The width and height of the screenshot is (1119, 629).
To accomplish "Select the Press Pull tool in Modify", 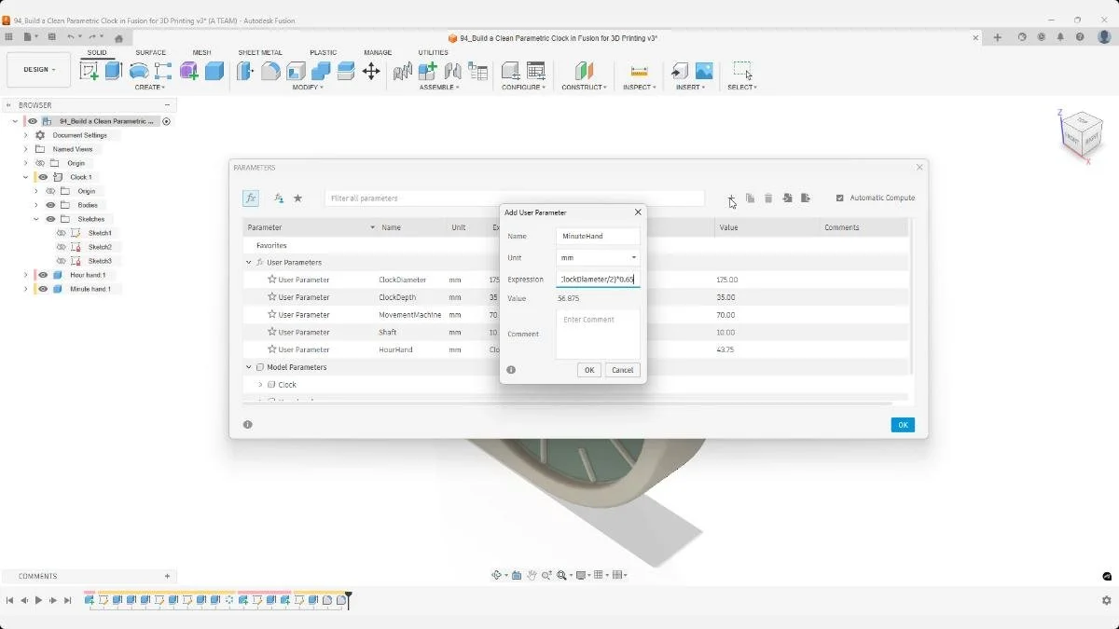I will (243, 71).
